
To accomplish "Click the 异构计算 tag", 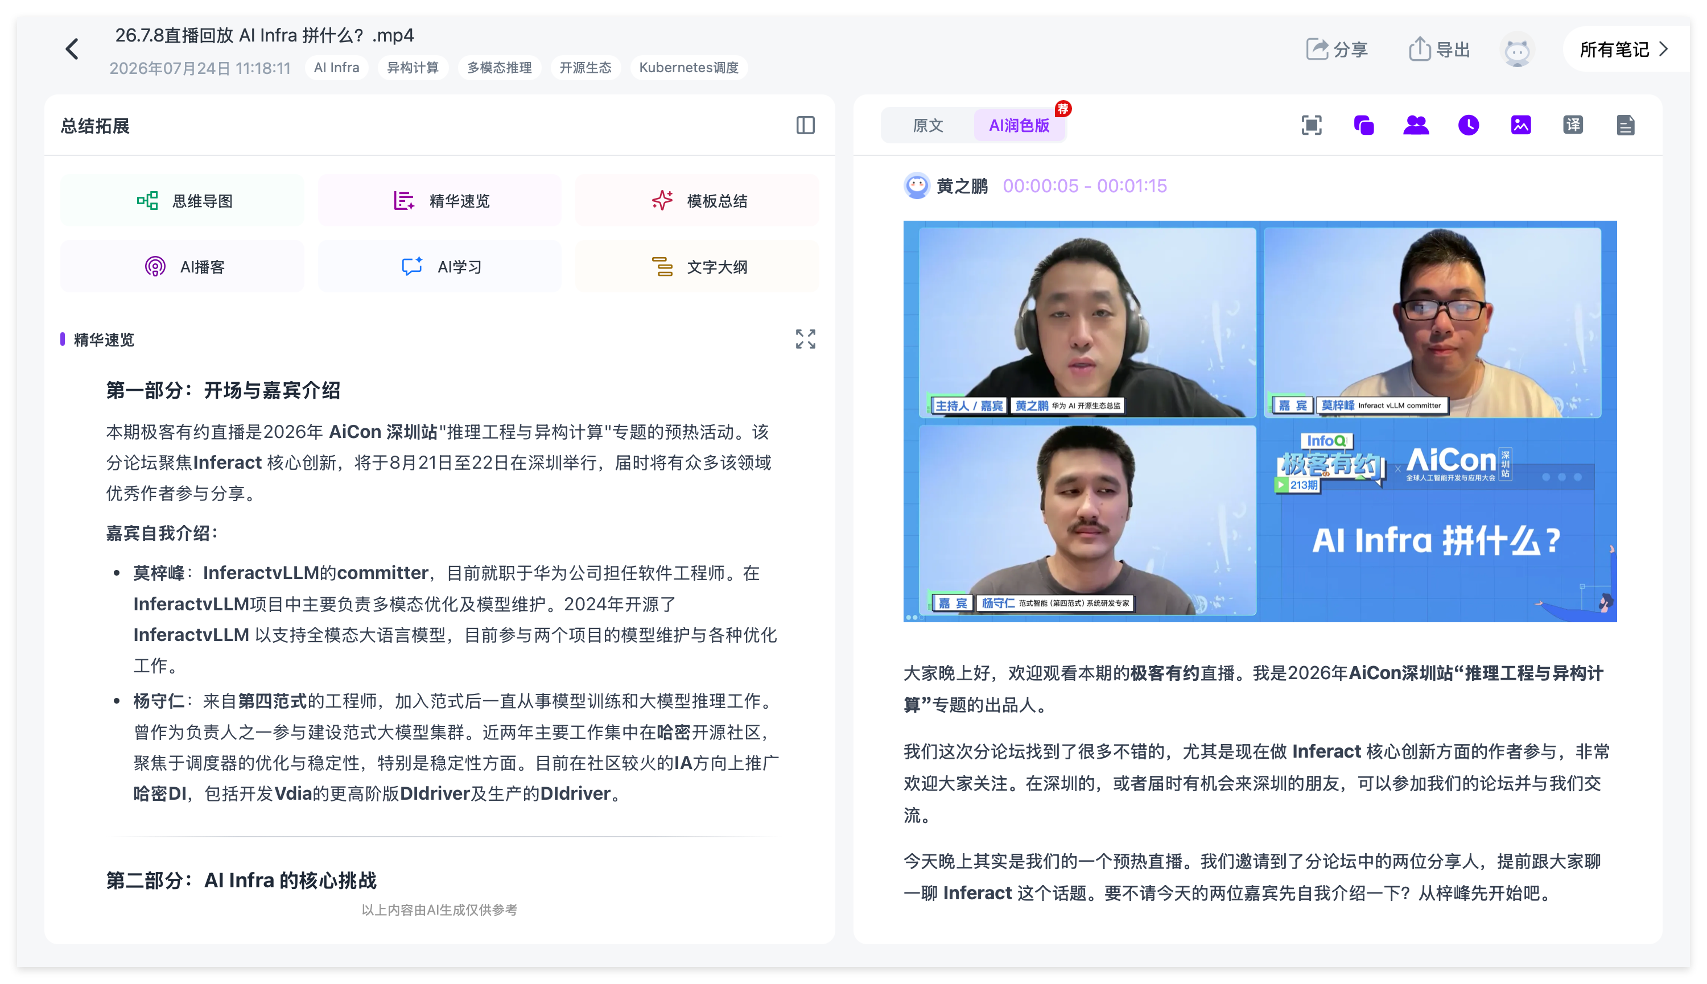I will (x=413, y=68).
